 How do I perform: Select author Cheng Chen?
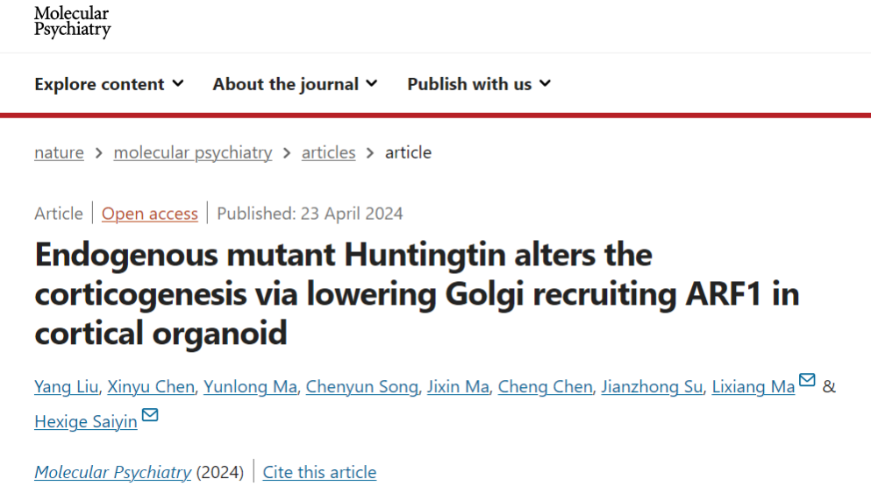[545, 387]
